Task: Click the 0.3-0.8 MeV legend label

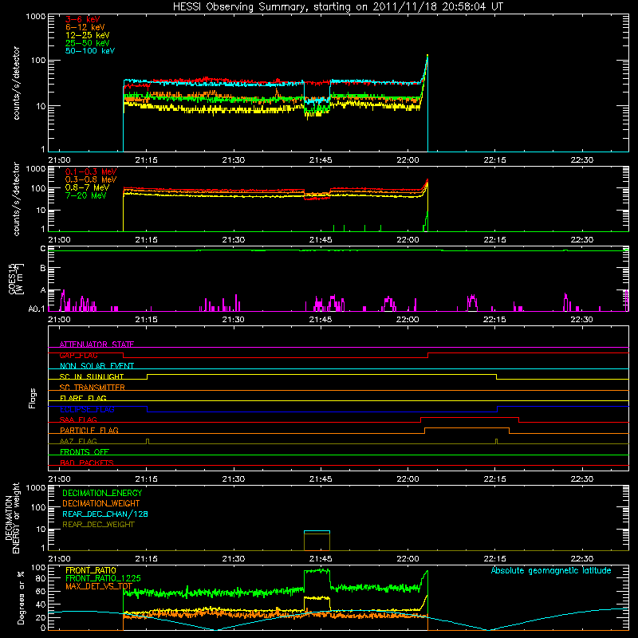Action: (91, 179)
